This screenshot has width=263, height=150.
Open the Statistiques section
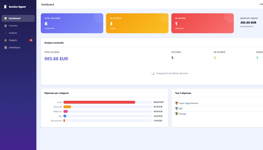click(x=18, y=47)
